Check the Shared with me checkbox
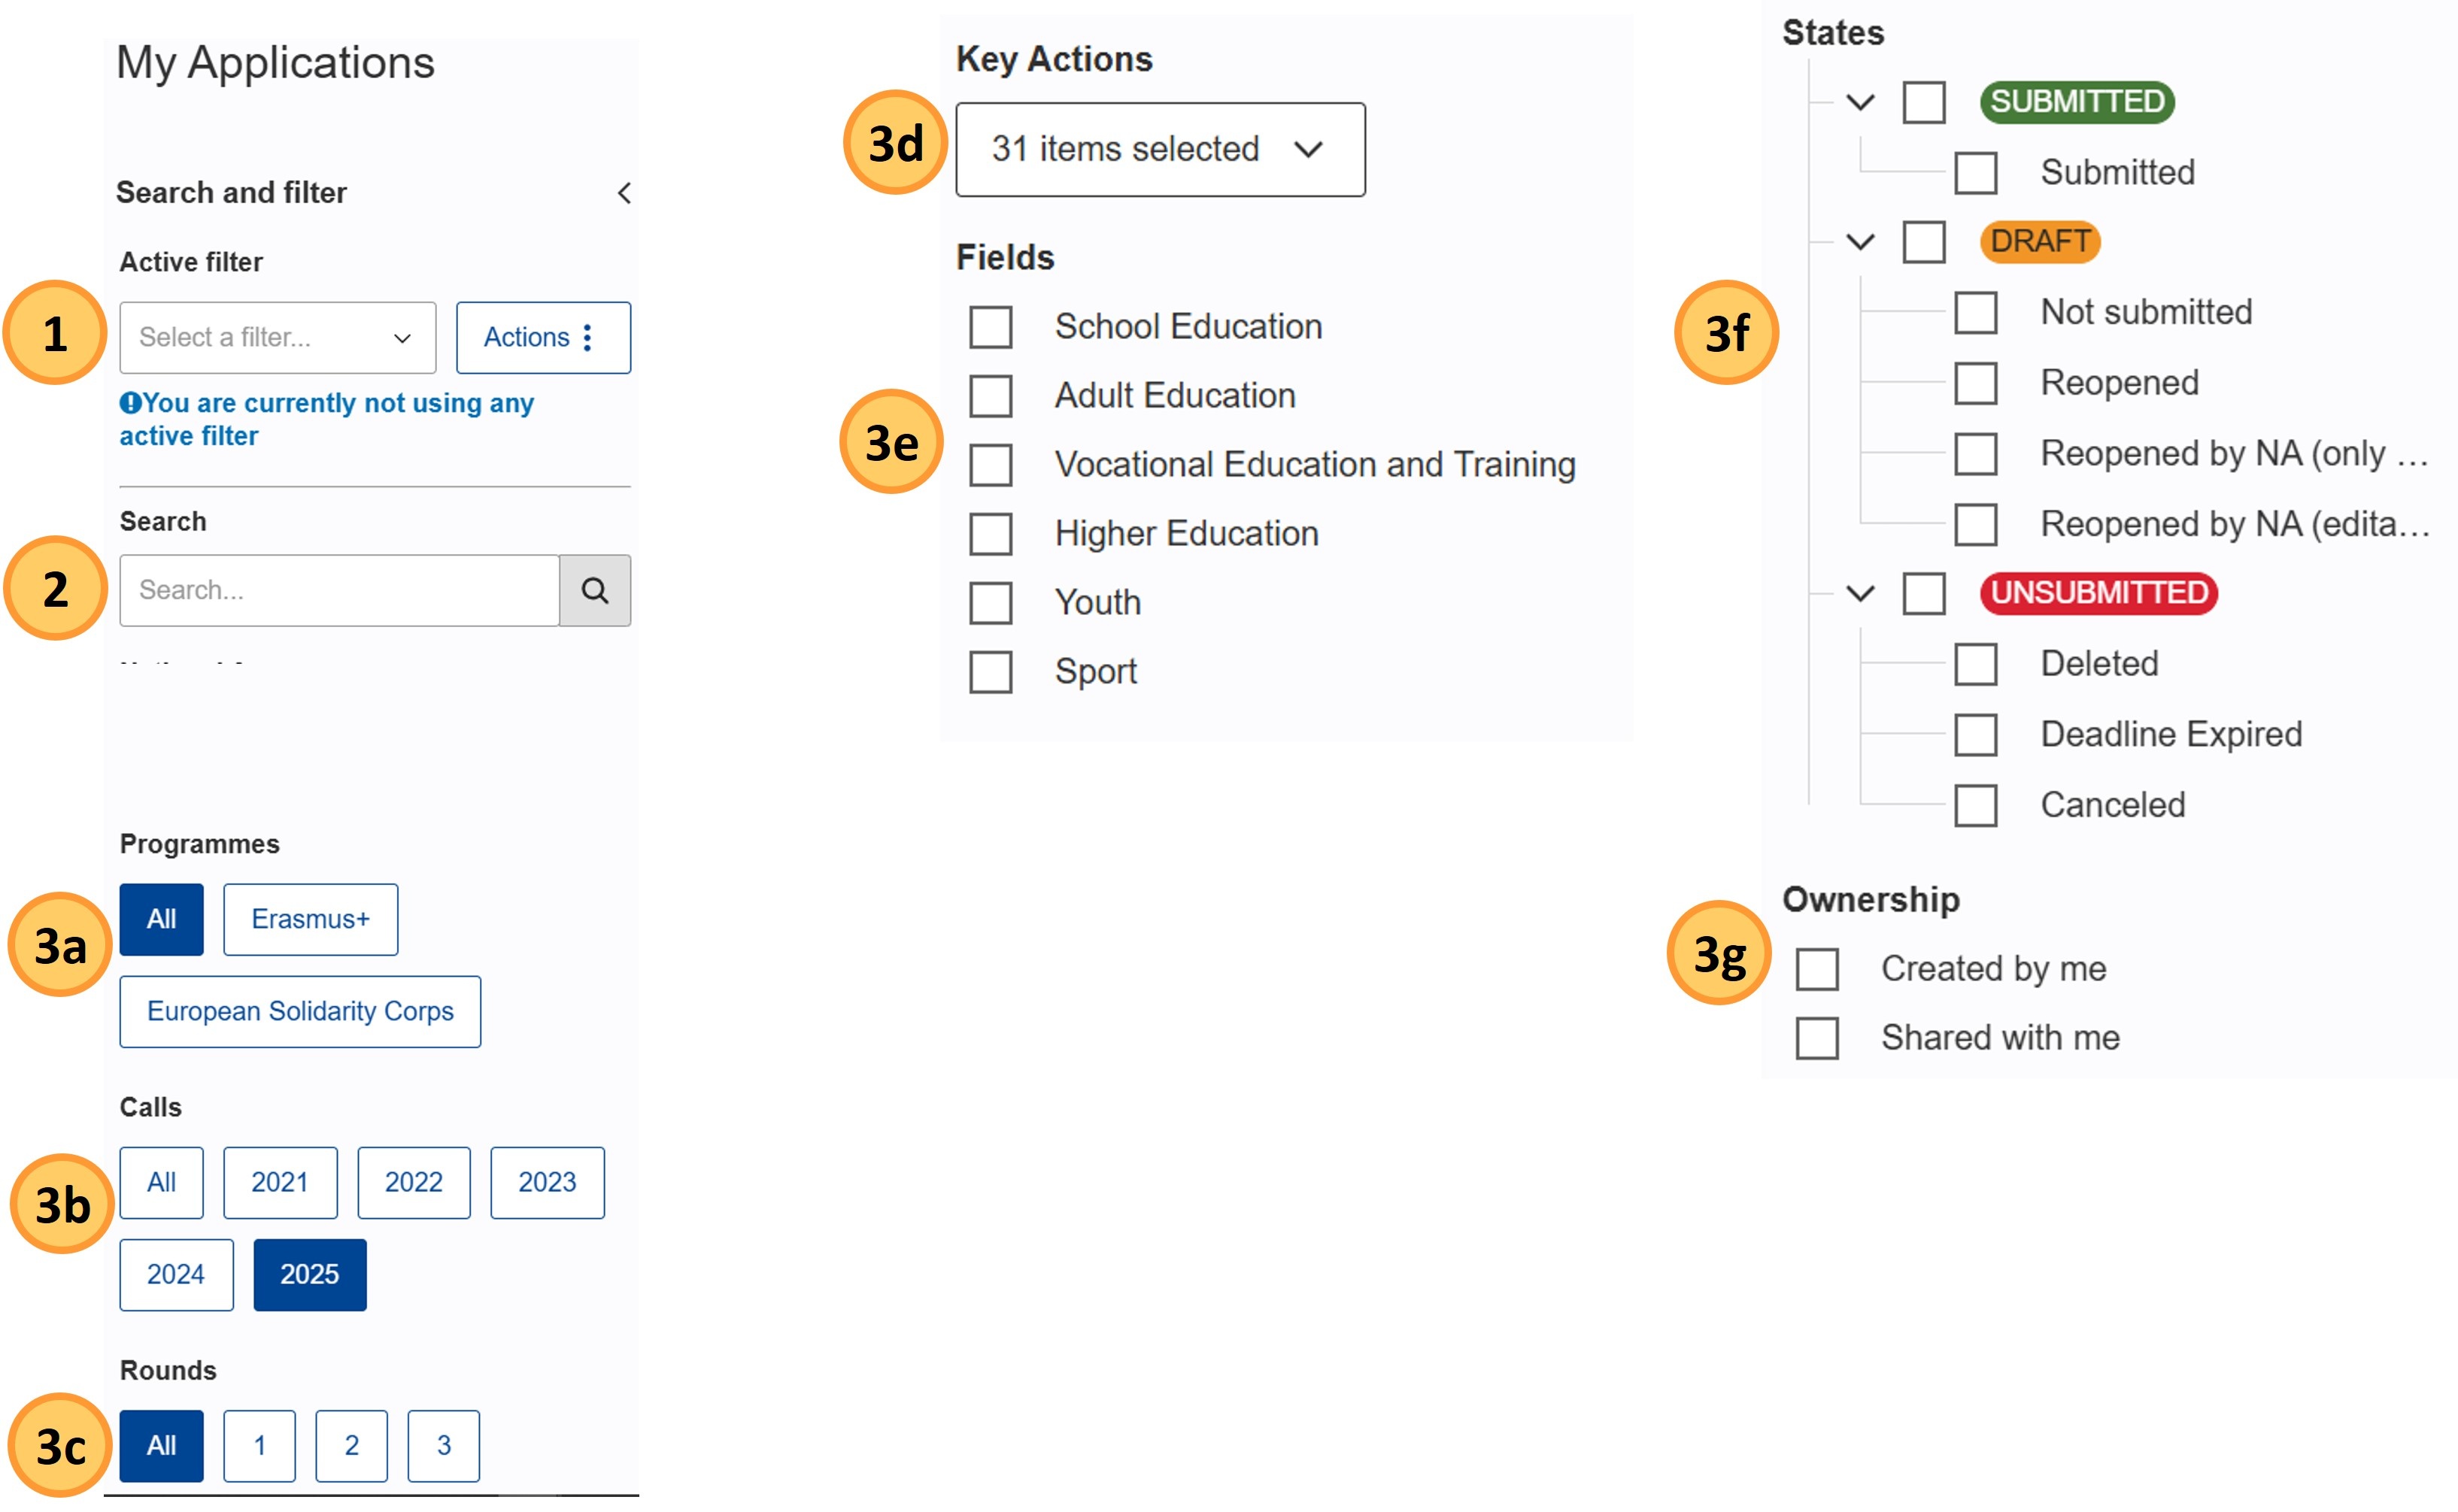This screenshot has width=2458, height=1512. 1816,1038
